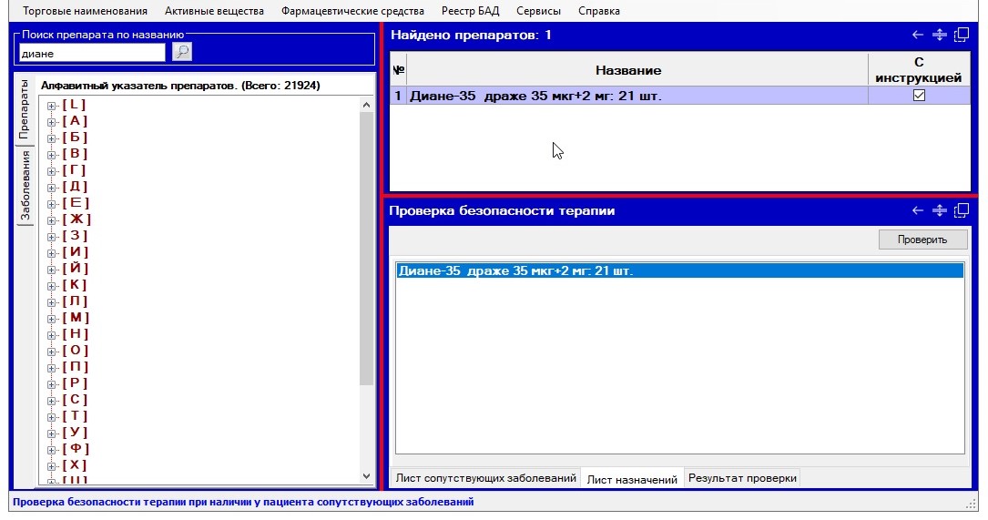Open the 'Активные вещества' menu
Viewport: 988px width, 520px height.
point(214,11)
